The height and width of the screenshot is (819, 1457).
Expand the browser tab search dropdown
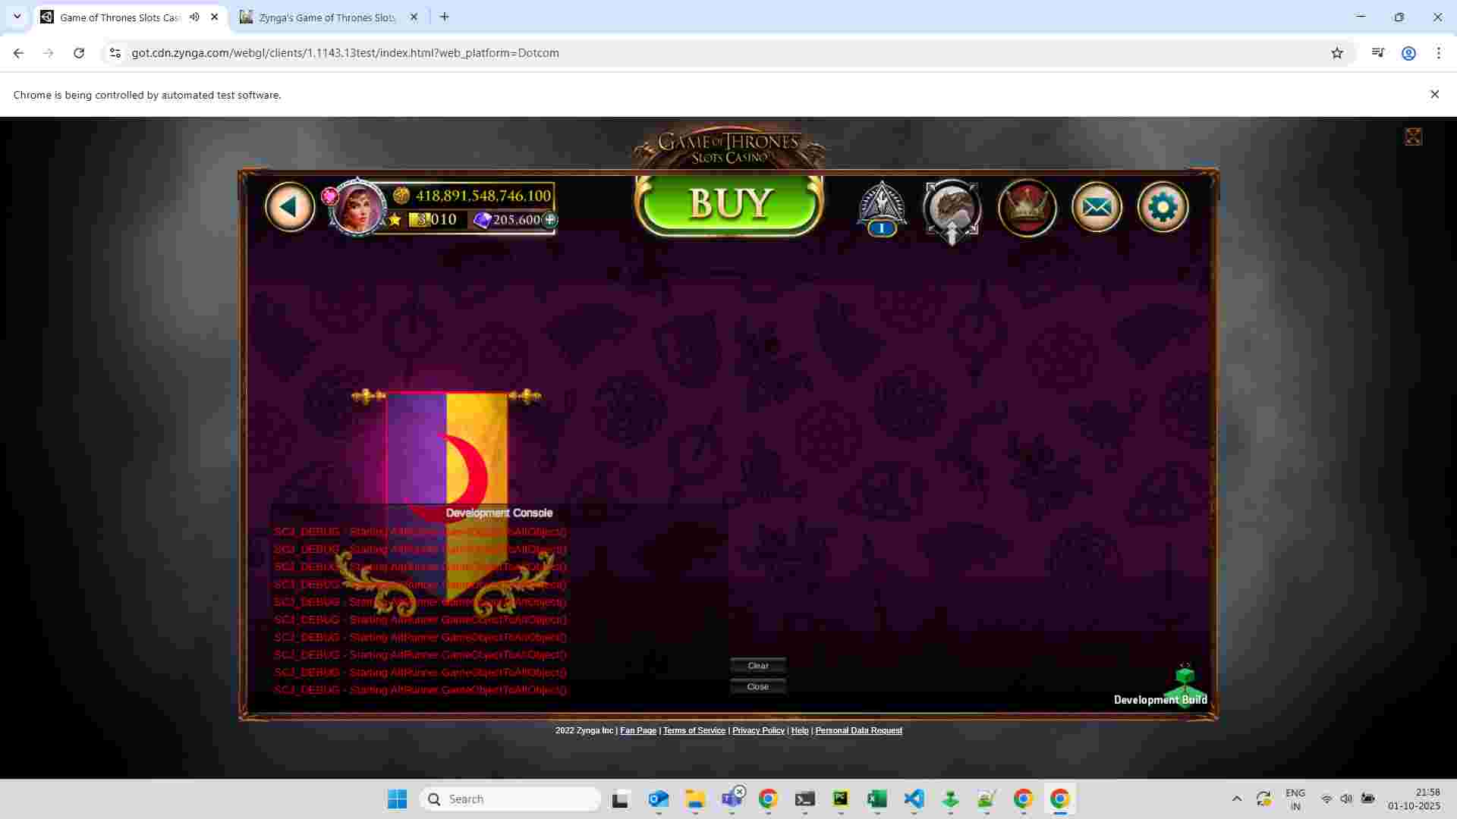point(17,17)
